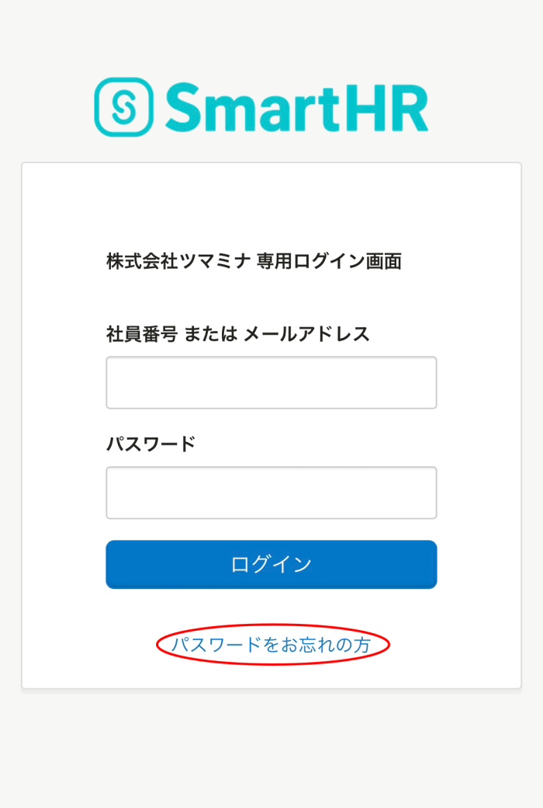Place the cursor in the password field

tap(271, 493)
